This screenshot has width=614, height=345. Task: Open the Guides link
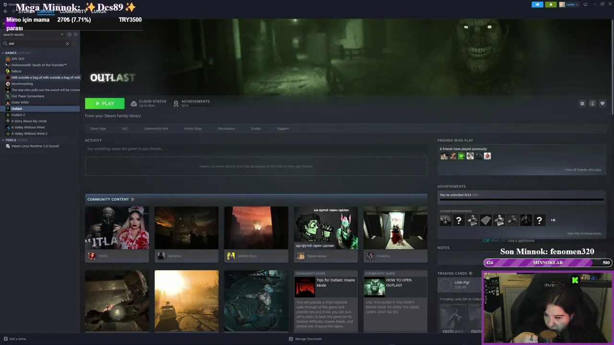click(x=256, y=128)
